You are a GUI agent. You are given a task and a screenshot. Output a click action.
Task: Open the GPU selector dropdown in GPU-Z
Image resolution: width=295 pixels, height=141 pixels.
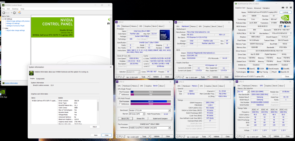tap(266, 76)
